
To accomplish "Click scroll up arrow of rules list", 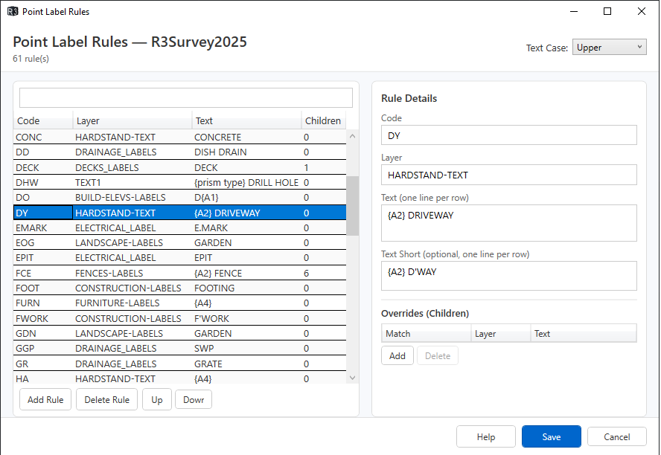I will click(352, 136).
